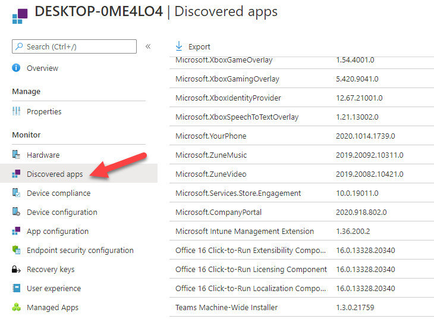Select Microsoft.XboxIdentityProvider row
Viewport: 434px width, 325px height.
coord(301,98)
